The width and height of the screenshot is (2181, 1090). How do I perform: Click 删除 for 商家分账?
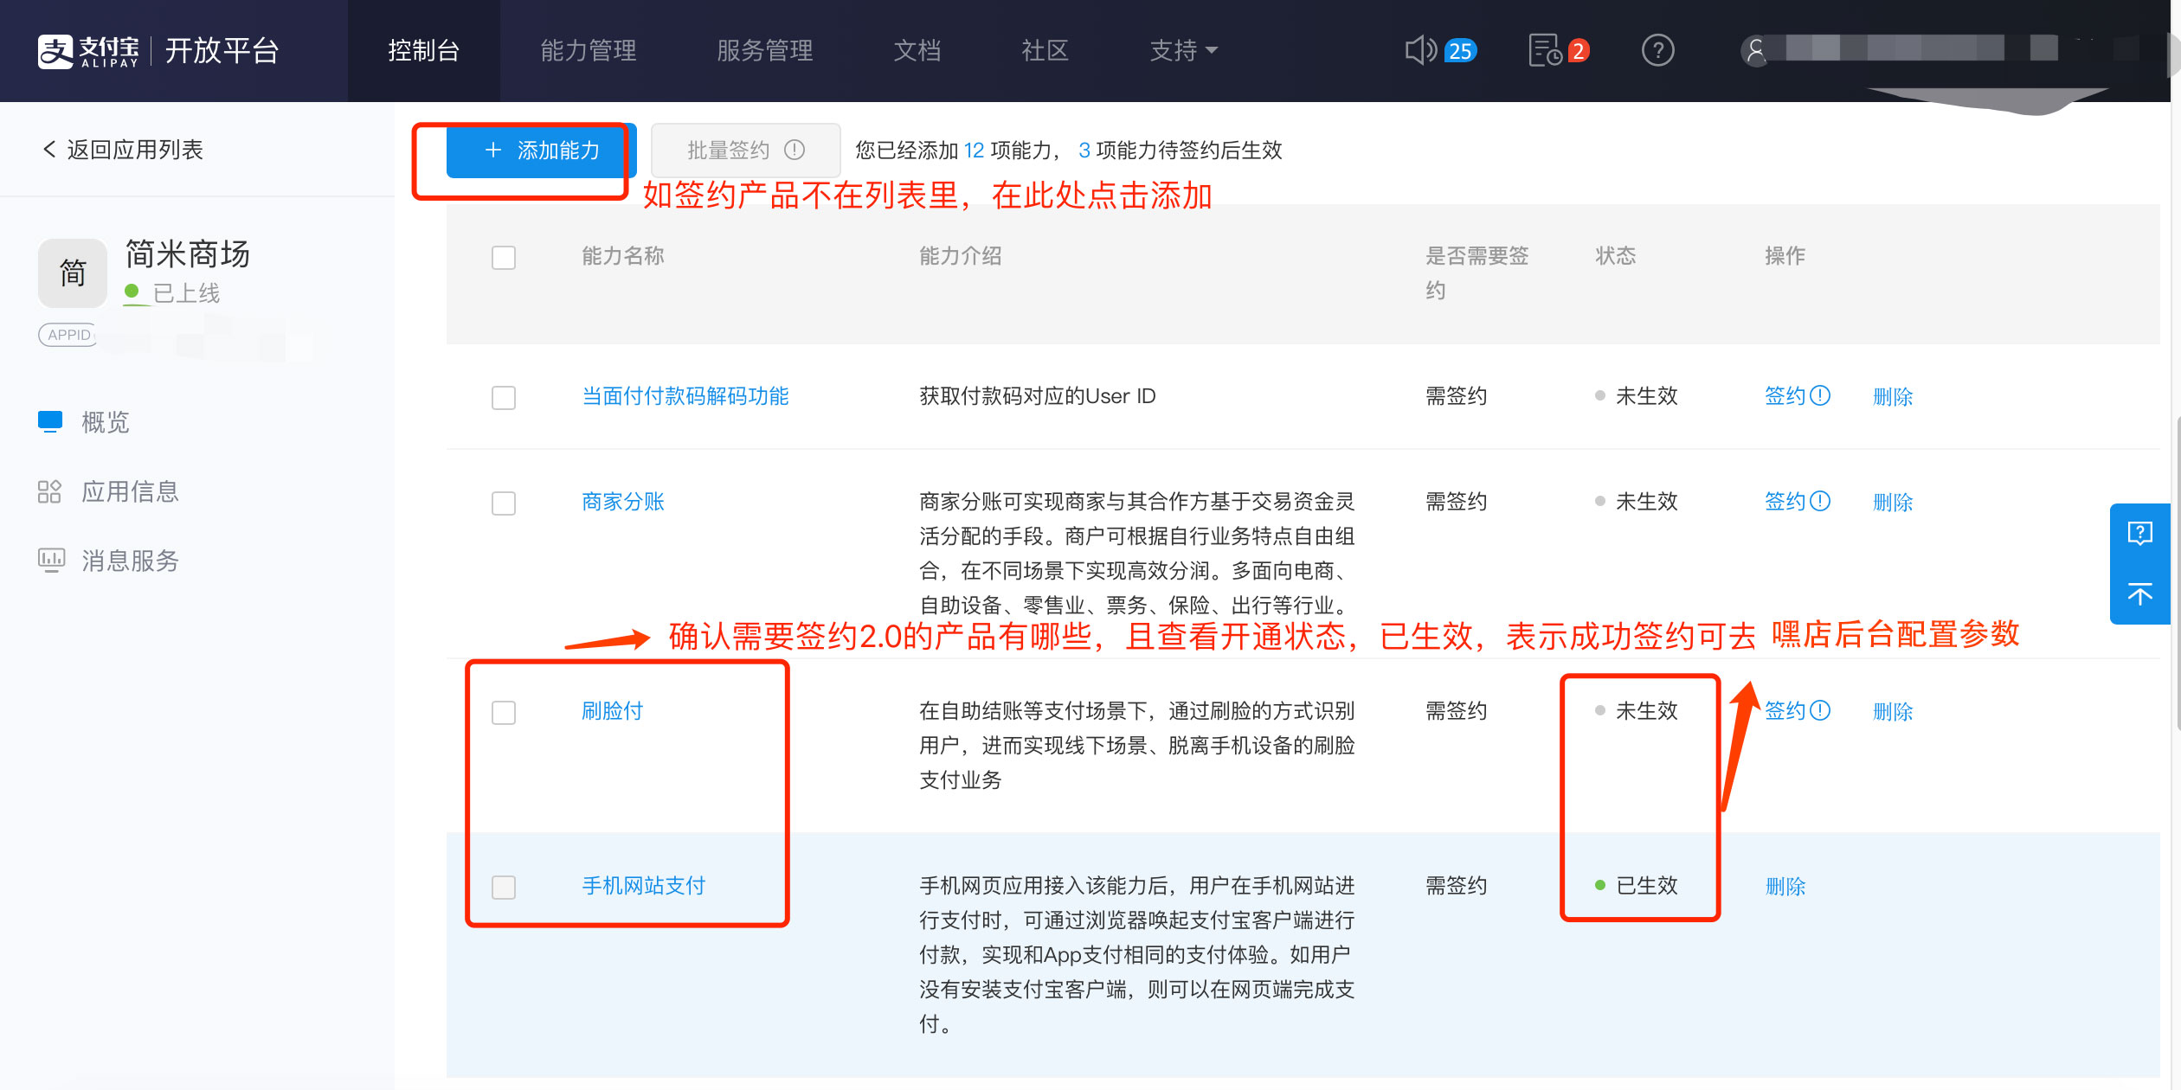pos(1893,503)
